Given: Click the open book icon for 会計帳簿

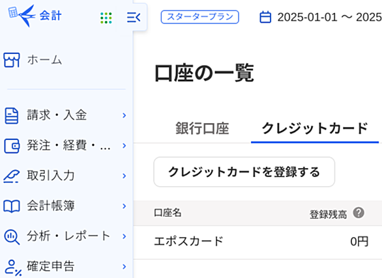Looking at the screenshot, I should [x=12, y=206].
